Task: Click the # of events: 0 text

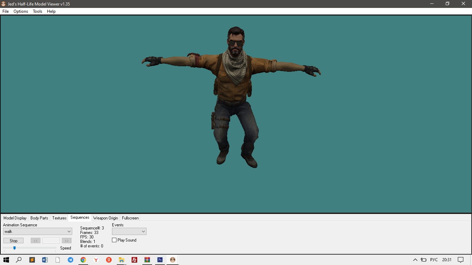Action: coord(92,246)
